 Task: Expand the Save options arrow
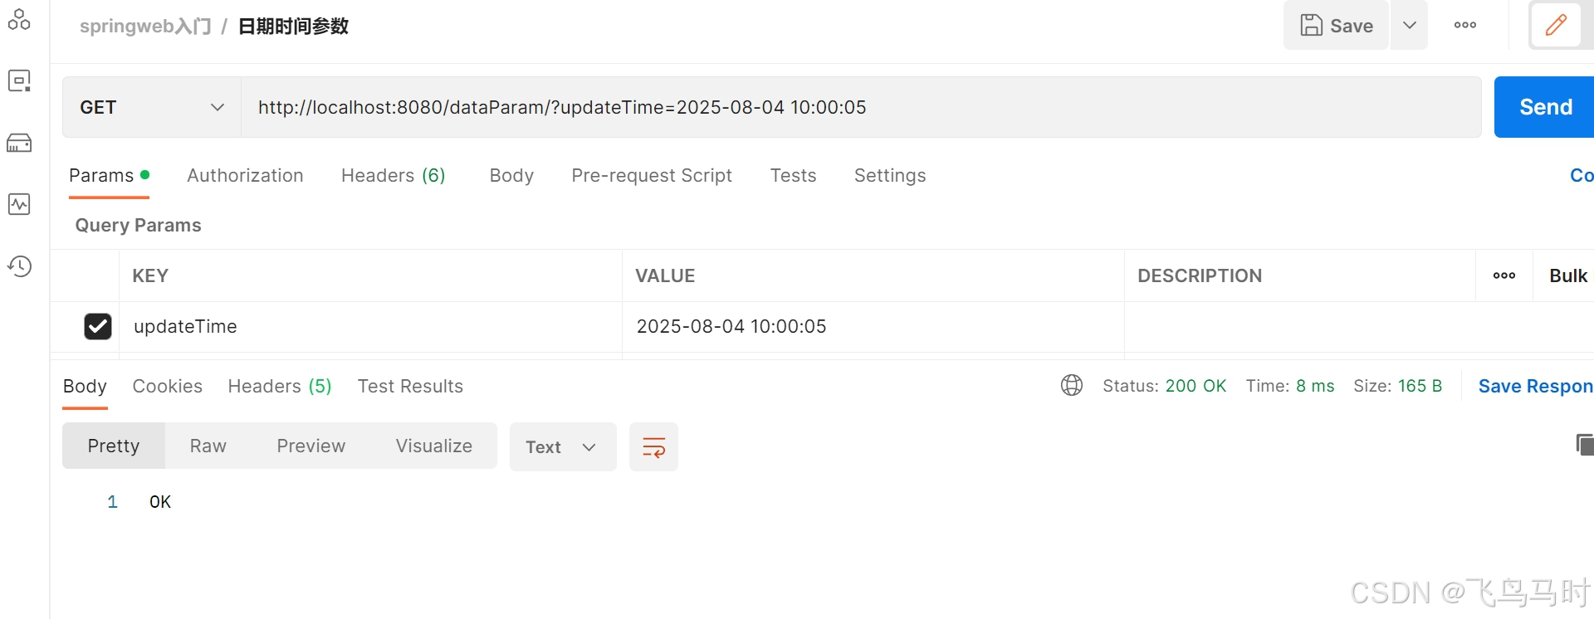(x=1410, y=25)
